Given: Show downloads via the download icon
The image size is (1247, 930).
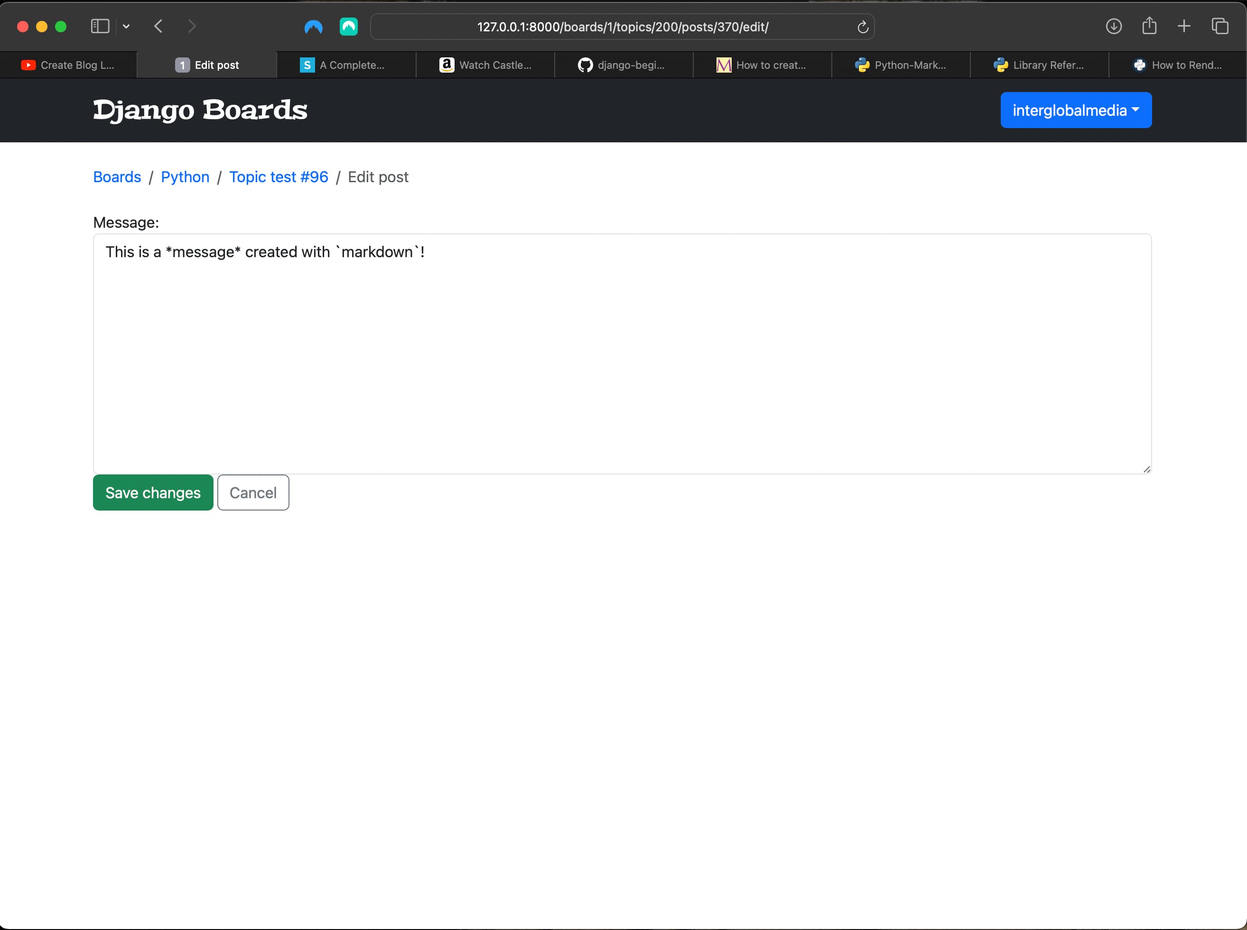Looking at the screenshot, I should (x=1114, y=26).
